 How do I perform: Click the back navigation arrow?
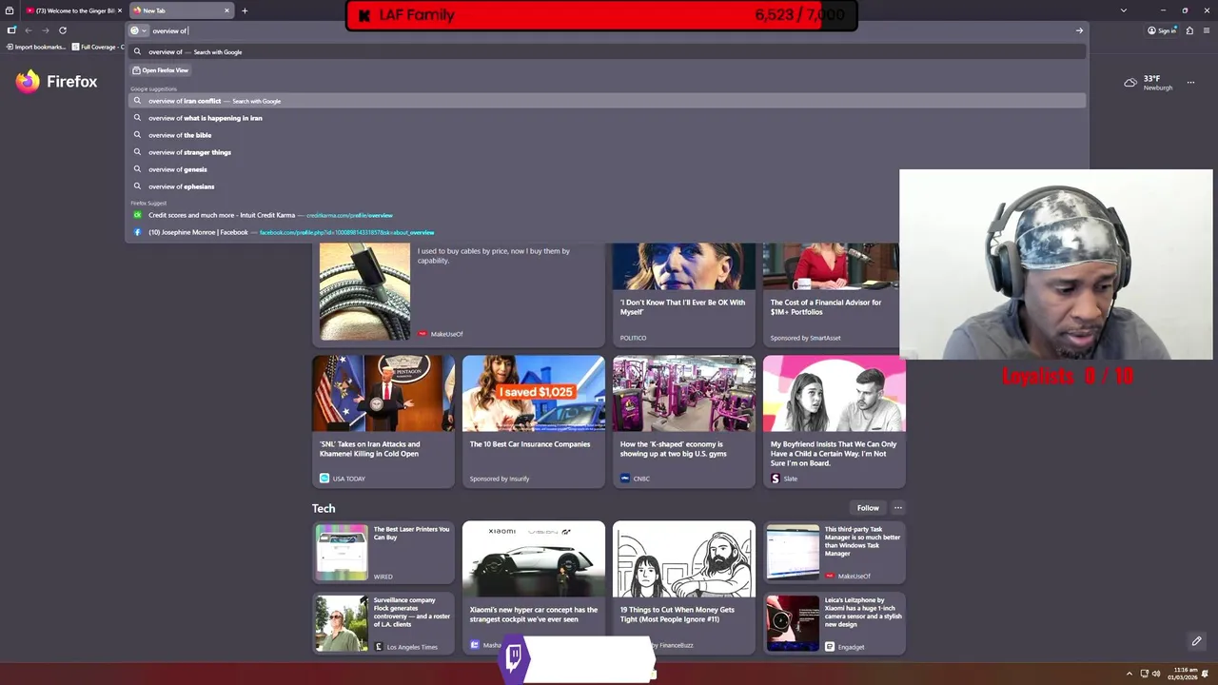tap(29, 30)
